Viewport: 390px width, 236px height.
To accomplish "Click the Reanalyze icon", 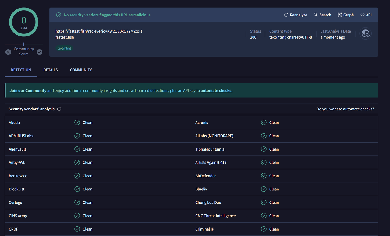I will pos(286,15).
